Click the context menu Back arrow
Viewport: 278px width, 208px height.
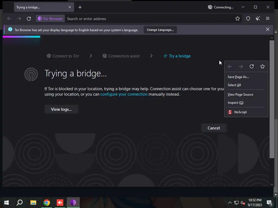(x=230, y=67)
